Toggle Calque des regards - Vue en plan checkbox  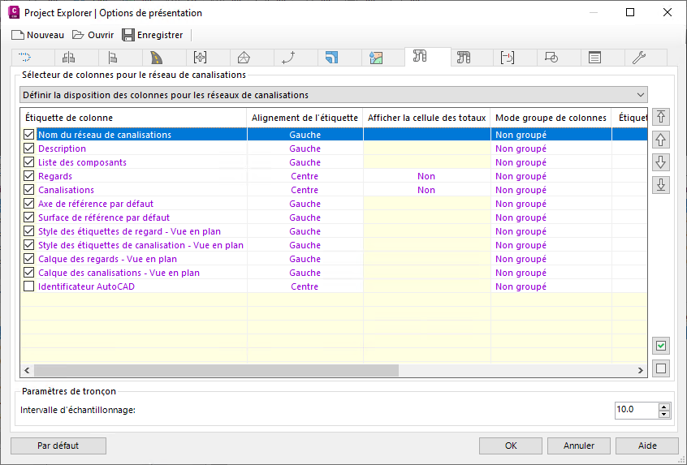29,259
